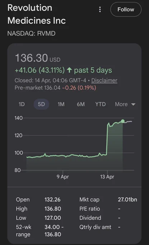Open the Disclaimer link
Viewport: 149px width, 245px height.
104,80
